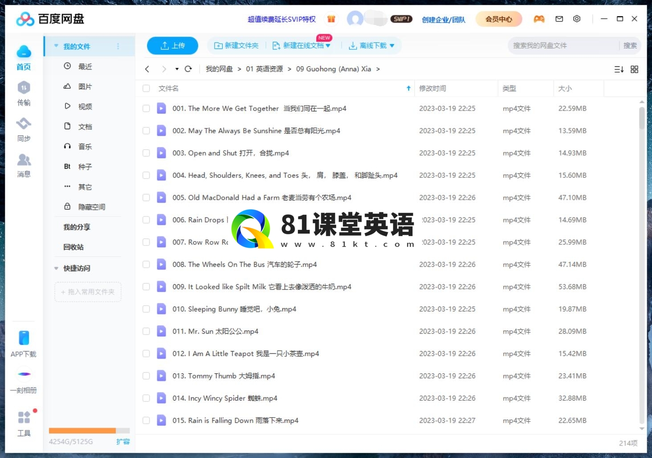Click the APP下载 icon
This screenshot has width=652, height=458.
pos(24,338)
